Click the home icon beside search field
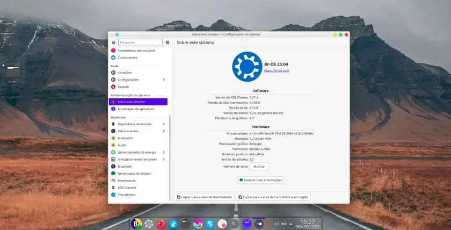Screen dimensions: 451x230 (x=113, y=42)
